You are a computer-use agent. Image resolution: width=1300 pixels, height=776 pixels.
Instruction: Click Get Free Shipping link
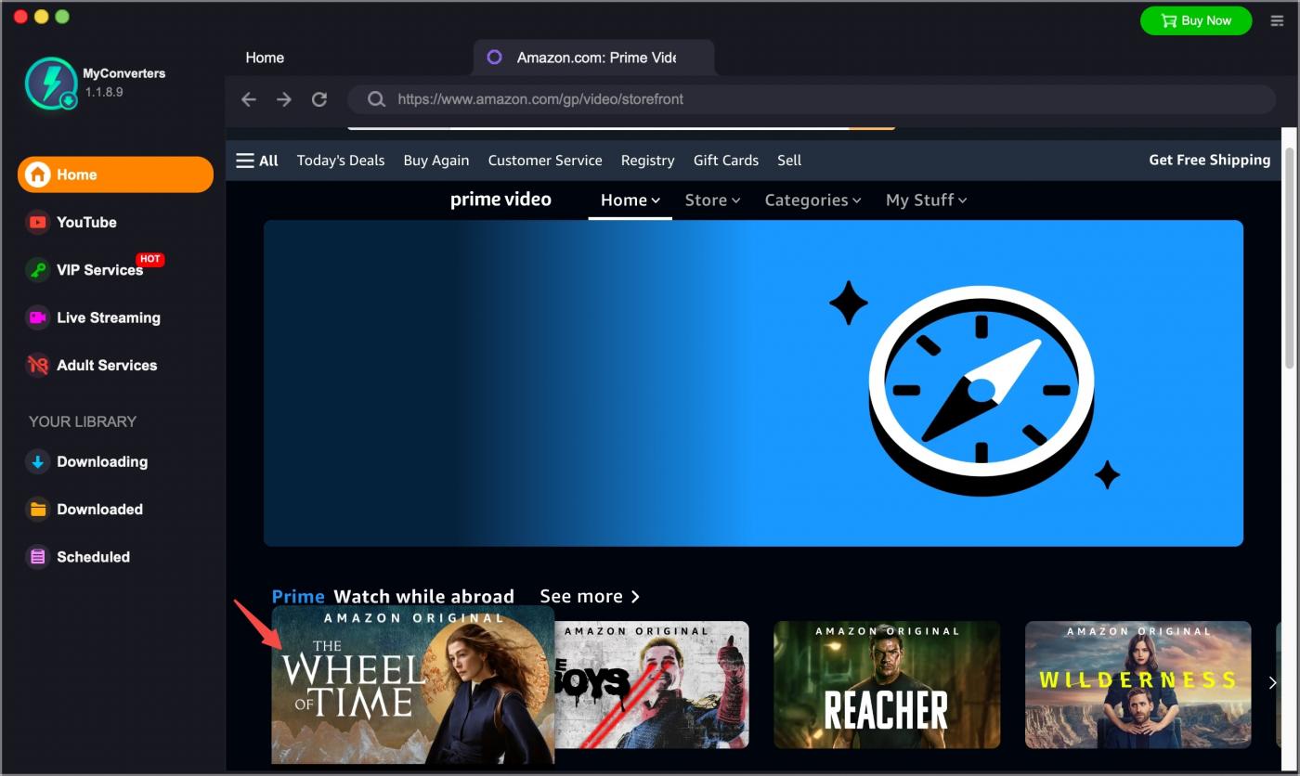click(1210, 160)
